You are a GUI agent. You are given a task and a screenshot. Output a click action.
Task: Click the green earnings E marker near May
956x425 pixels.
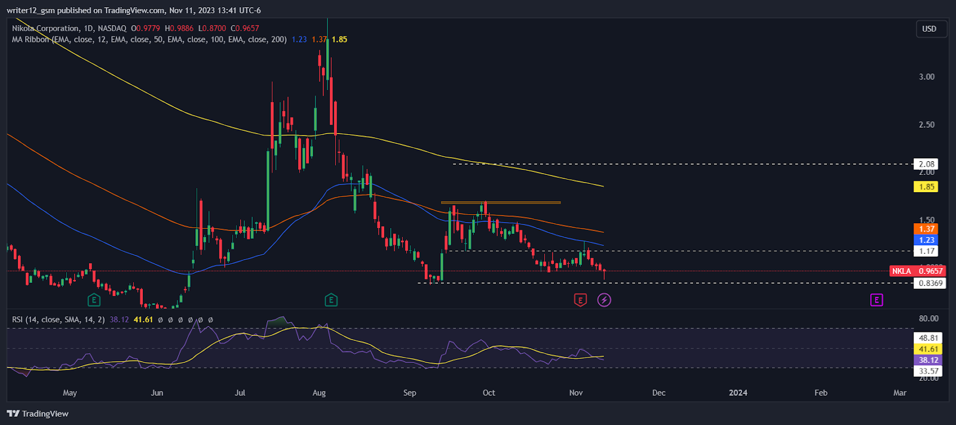coord(94,300)
